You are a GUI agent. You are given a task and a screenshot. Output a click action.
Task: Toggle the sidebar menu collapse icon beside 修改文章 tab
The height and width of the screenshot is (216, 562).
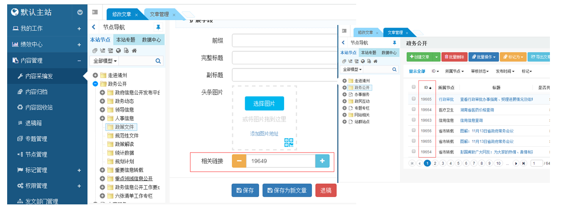click(x=95, y=12)
